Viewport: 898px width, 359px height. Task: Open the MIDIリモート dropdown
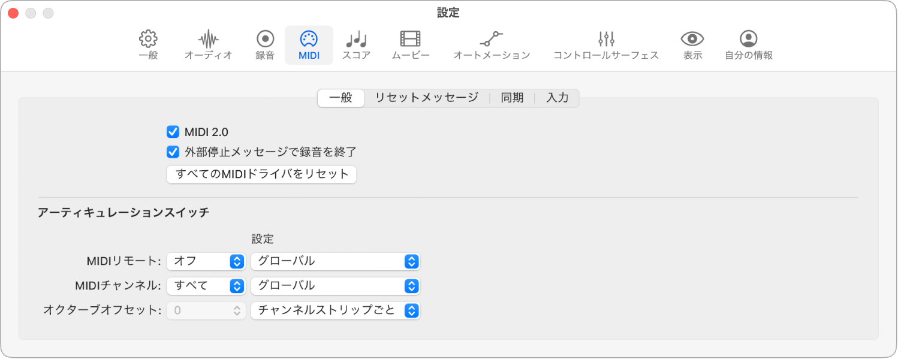point(206,261)
